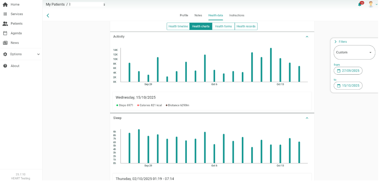
Task: Open the About question mark icon
Action: click(5, 66)
